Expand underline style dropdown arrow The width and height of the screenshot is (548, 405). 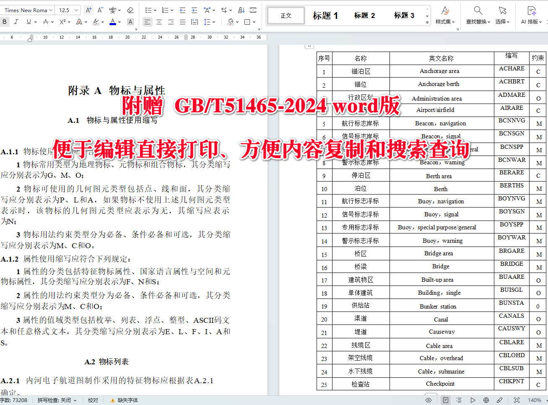(x=35, y=22)
